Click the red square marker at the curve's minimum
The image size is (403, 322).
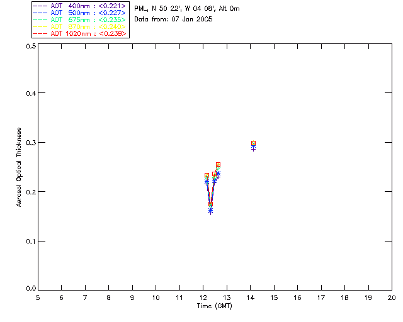210,204
